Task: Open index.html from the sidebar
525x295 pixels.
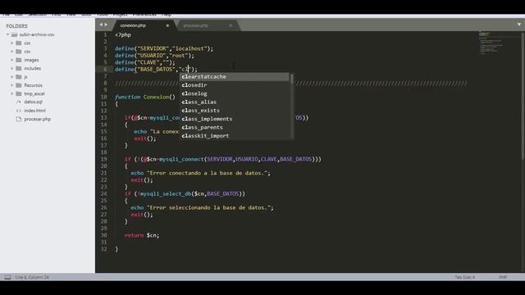Action: pyautogui.click(x=34, y=111)
